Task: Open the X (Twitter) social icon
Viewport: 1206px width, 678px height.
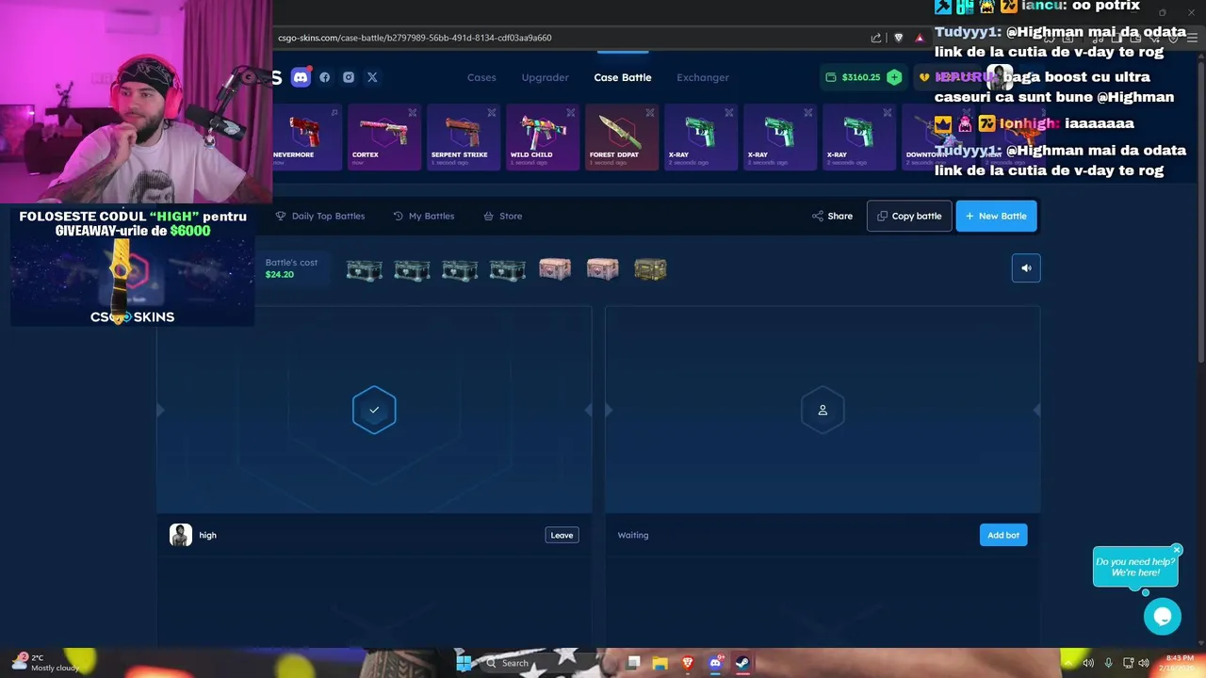Action: pyautogui.click(x=372, y=77)
